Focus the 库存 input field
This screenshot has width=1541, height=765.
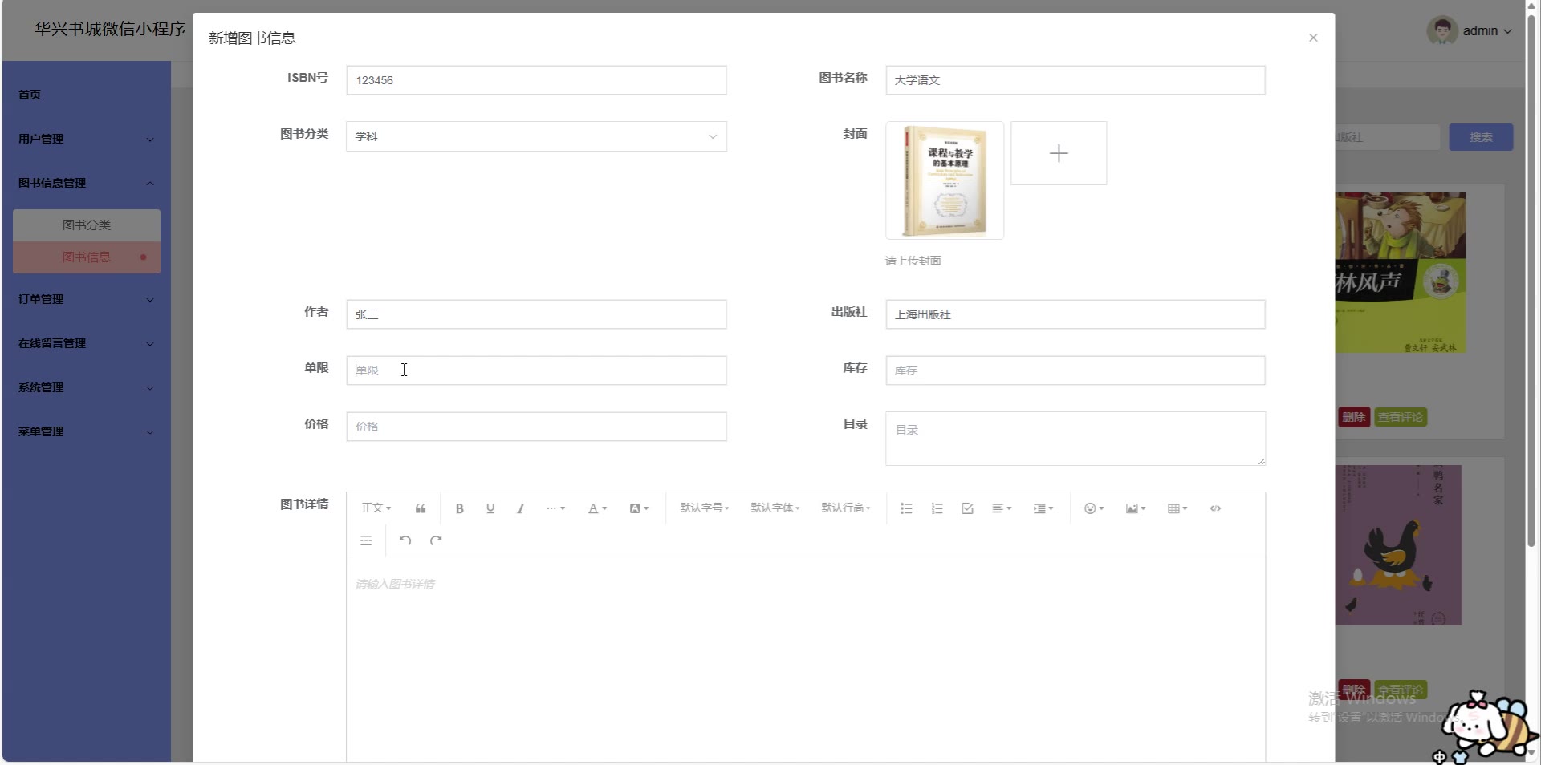pyautogui.click(x=1075, y=370)
